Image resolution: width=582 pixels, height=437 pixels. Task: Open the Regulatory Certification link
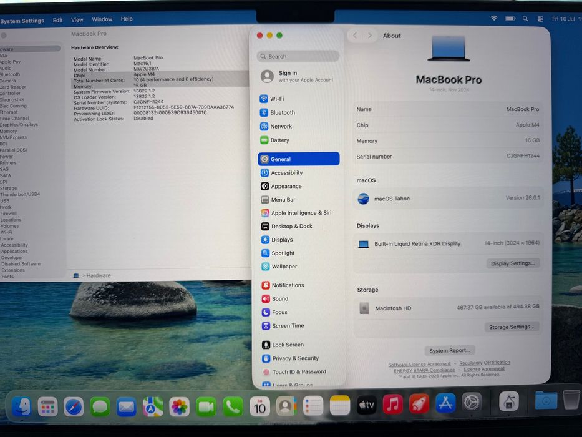485,363
